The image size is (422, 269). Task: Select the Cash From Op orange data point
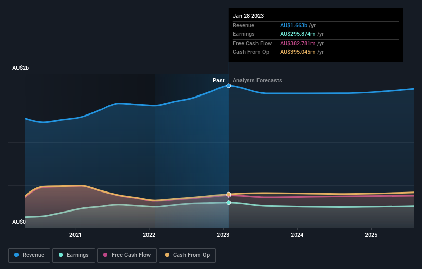[229, 194]
